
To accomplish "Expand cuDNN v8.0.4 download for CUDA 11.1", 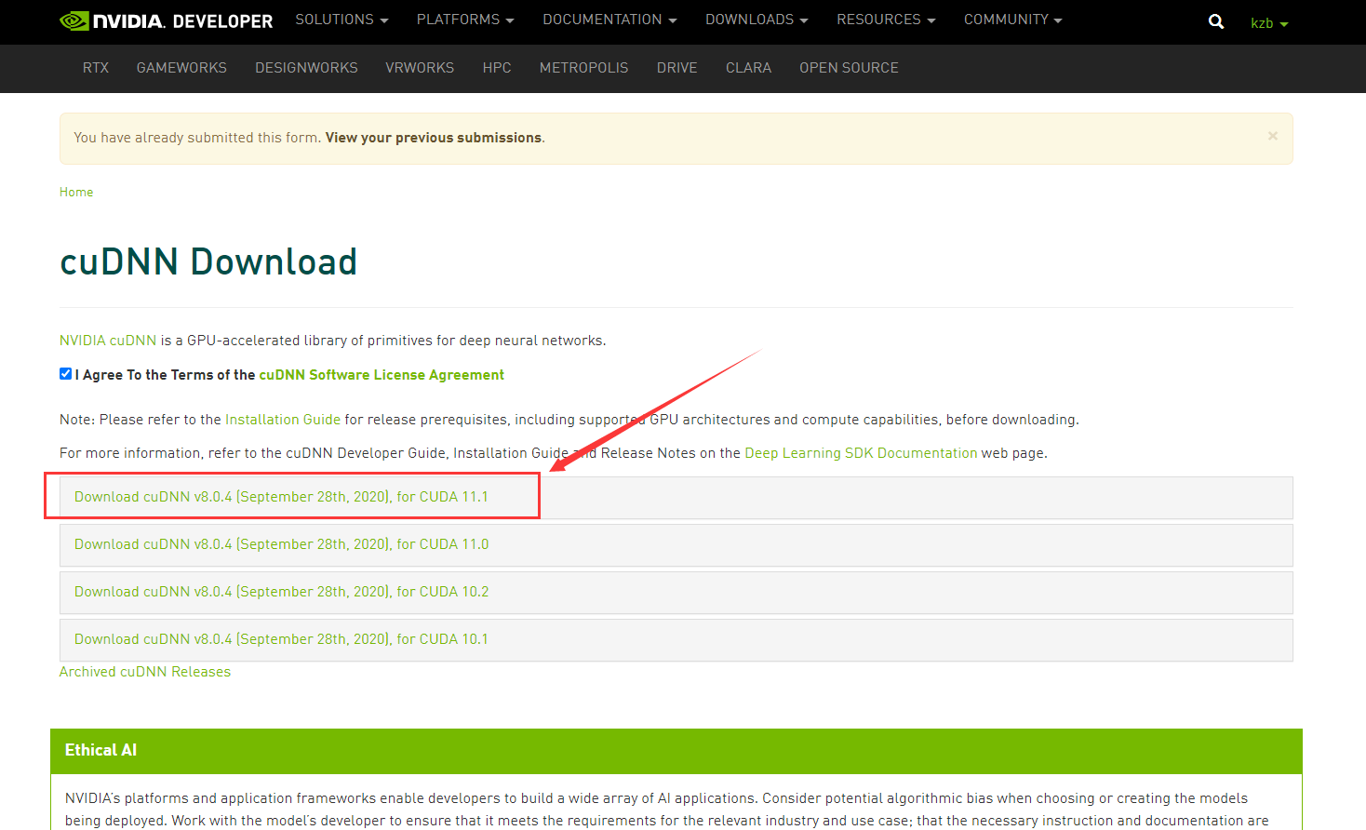I will (x=676, y=497).
